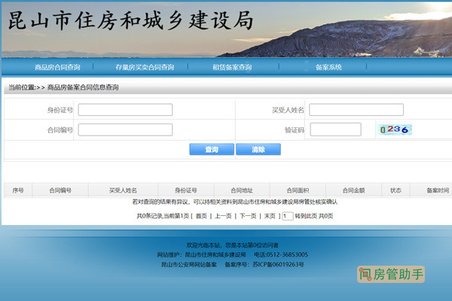Viewport: 452px width, 301px height.
Task: Click the 共0条记录 record count text
Action: (150, 216)
